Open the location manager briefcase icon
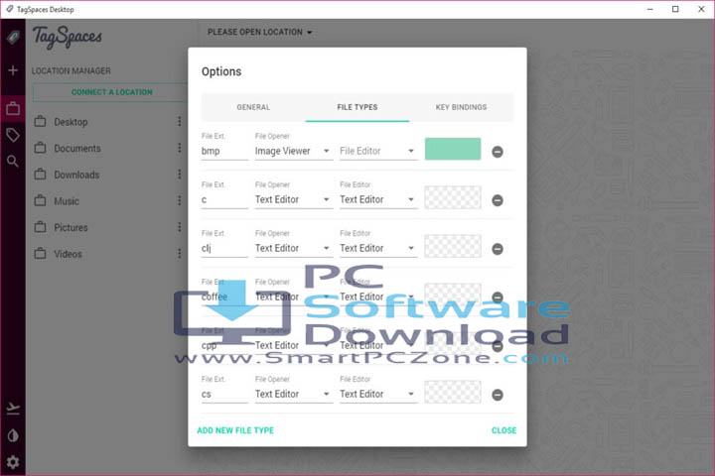This screenshot has width=715, height=476. pyautogui.click(x=13, y=108)
